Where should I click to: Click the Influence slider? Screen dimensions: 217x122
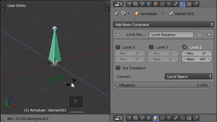click(x=163, y=85)
